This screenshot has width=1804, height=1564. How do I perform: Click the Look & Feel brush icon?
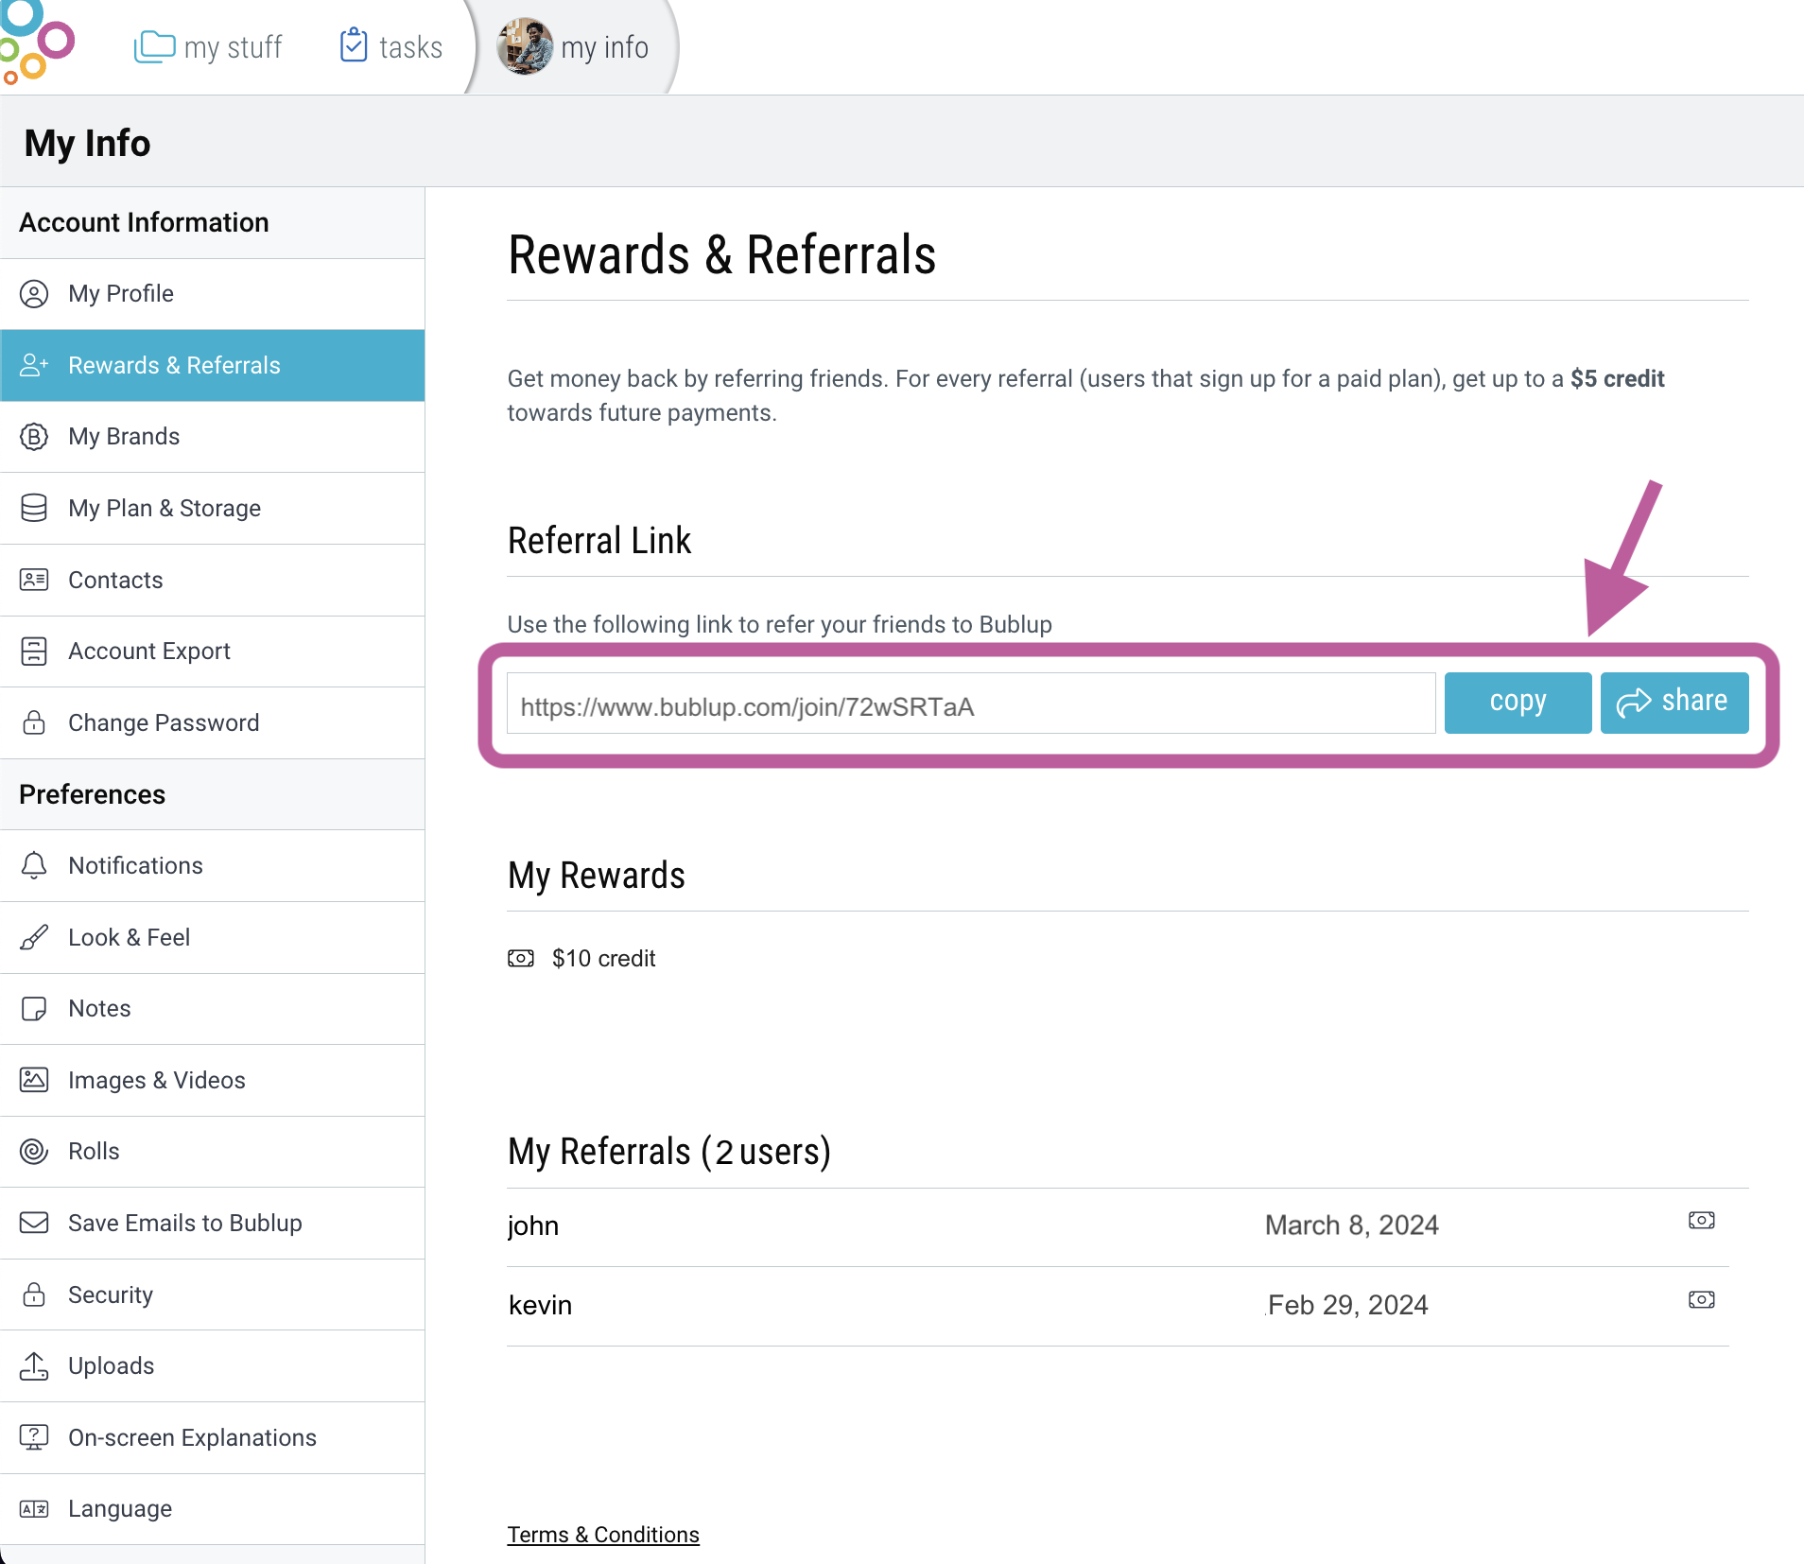pyautogui.click(x=34, y=937)
